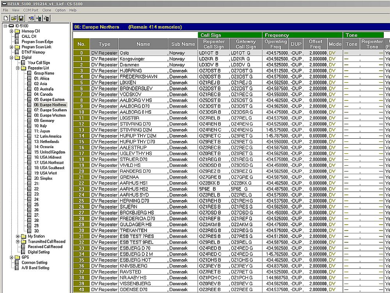
Task: Open the COM Port menu
Action: [31, 10]
